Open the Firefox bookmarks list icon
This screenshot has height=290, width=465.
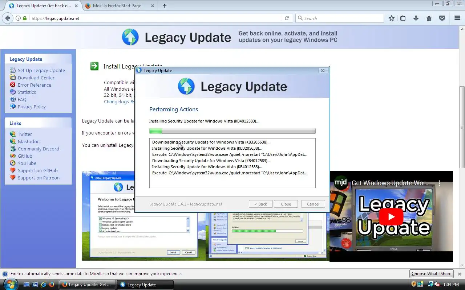tap(403, 18)
